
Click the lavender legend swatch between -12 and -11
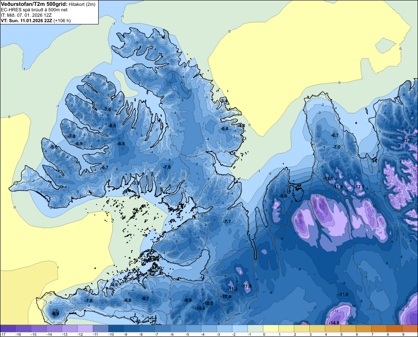click(x=85, y=328)
